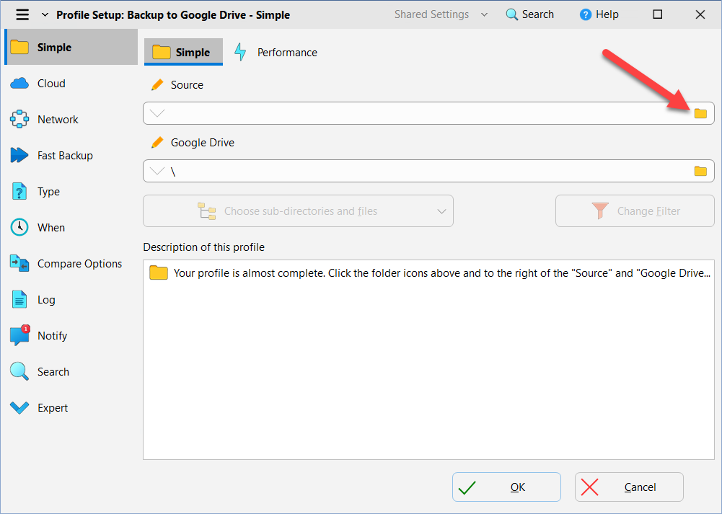Open the Fast Backup arrows icon
Screen dimensions: 722x514
click(x=19, y=155)
